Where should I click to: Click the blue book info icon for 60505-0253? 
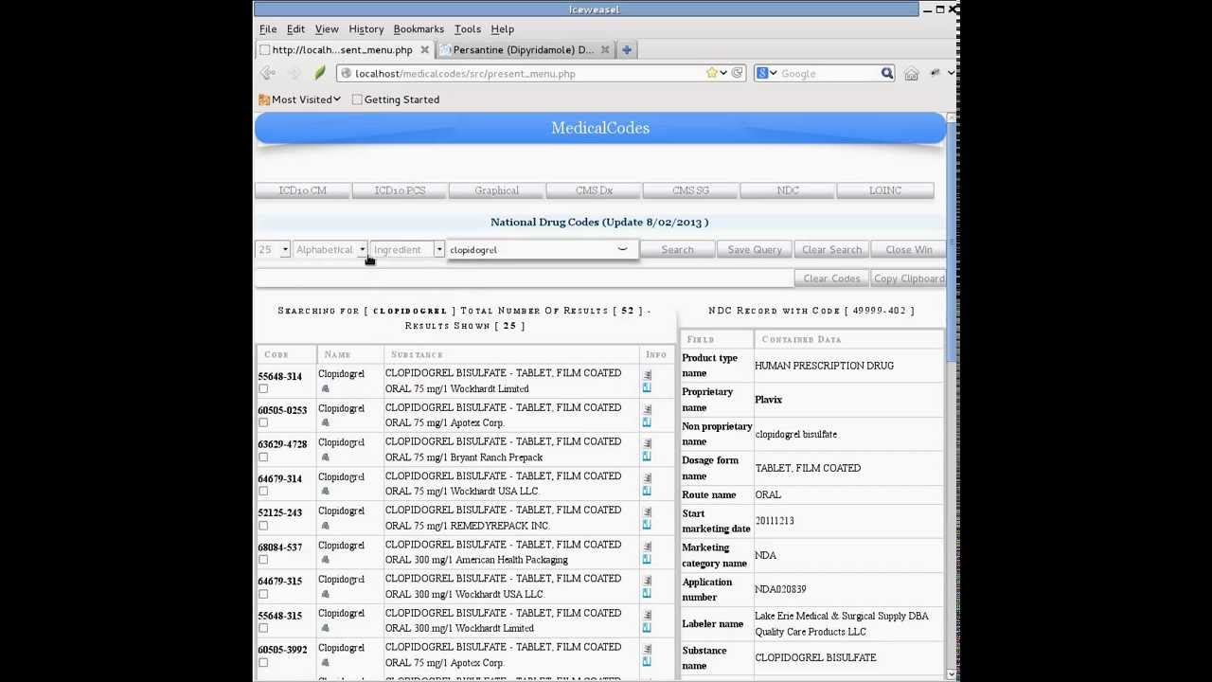tap(648, 422)
